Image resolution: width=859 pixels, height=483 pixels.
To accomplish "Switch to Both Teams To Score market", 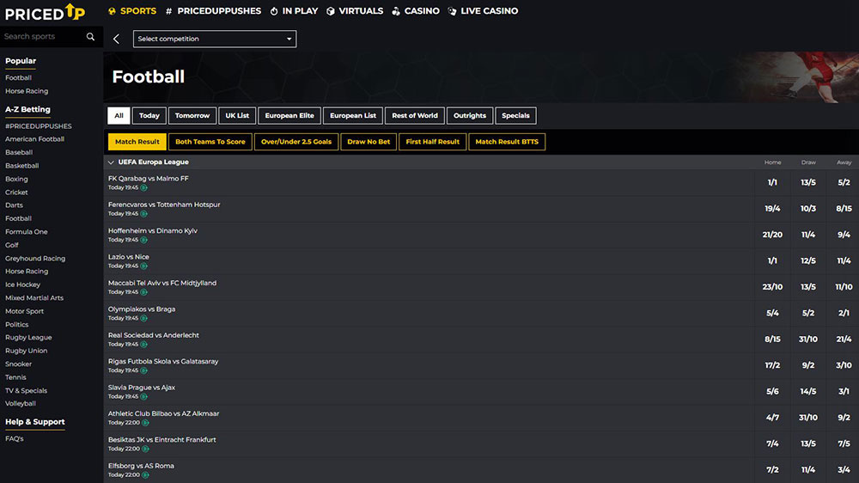I will pos(210,142).
